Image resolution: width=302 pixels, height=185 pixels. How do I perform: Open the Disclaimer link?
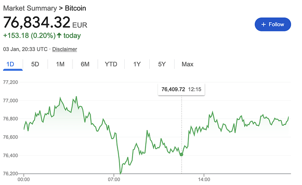(x=64, y=49)
